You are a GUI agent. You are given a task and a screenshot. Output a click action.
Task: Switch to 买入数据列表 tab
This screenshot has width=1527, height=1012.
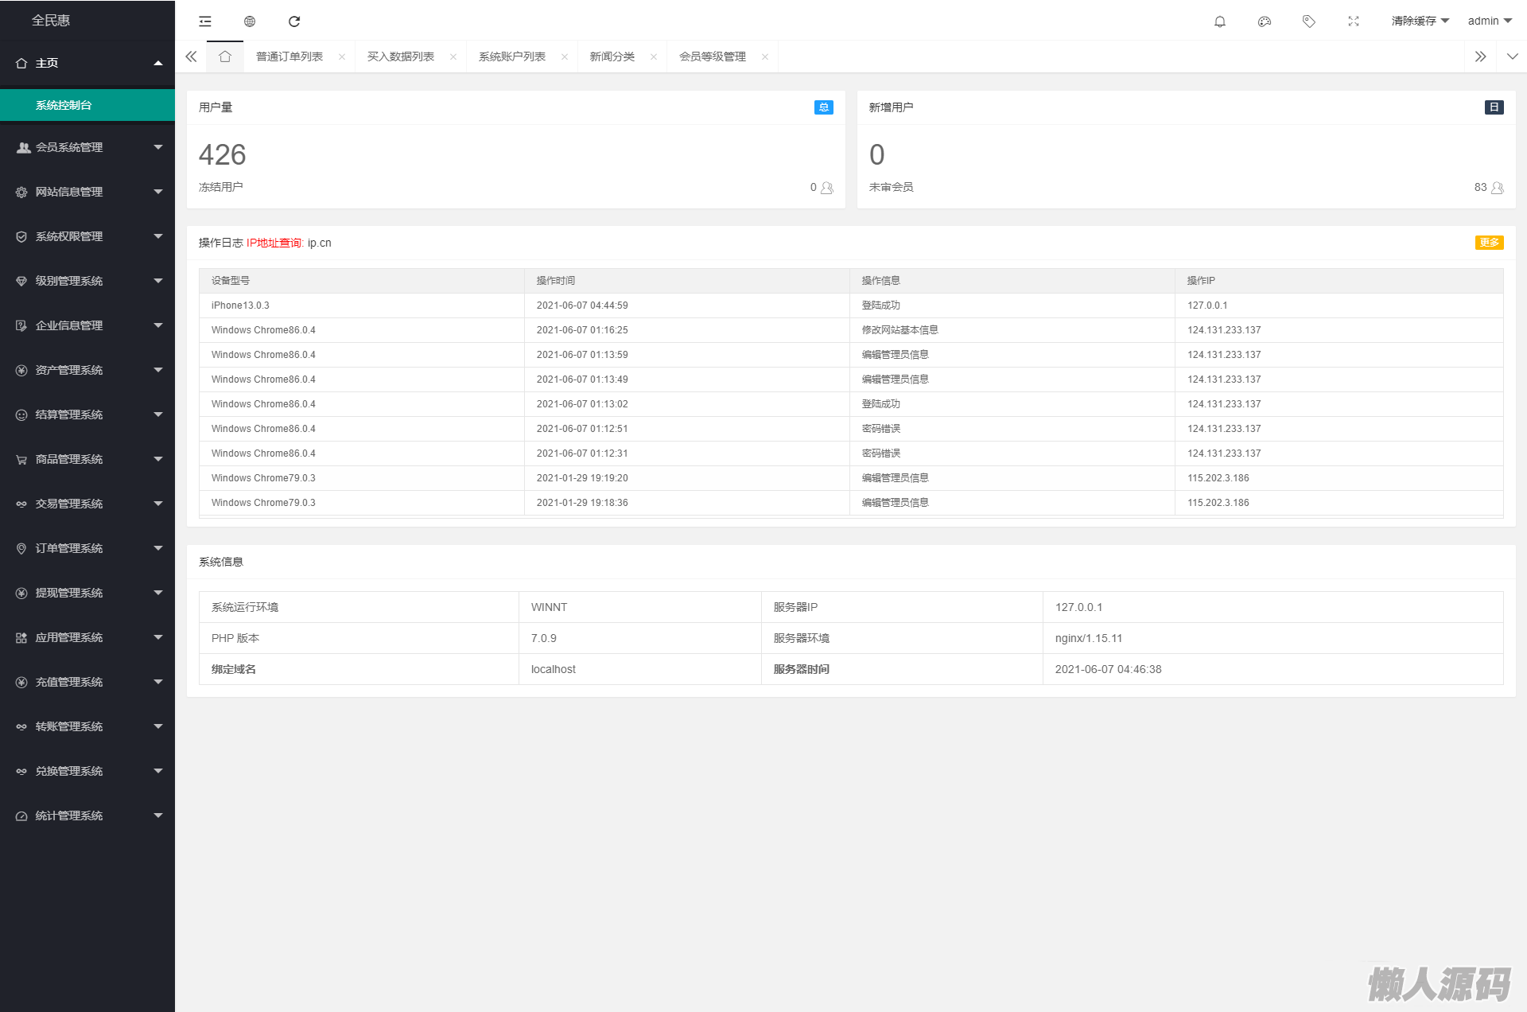click(401, 56)
